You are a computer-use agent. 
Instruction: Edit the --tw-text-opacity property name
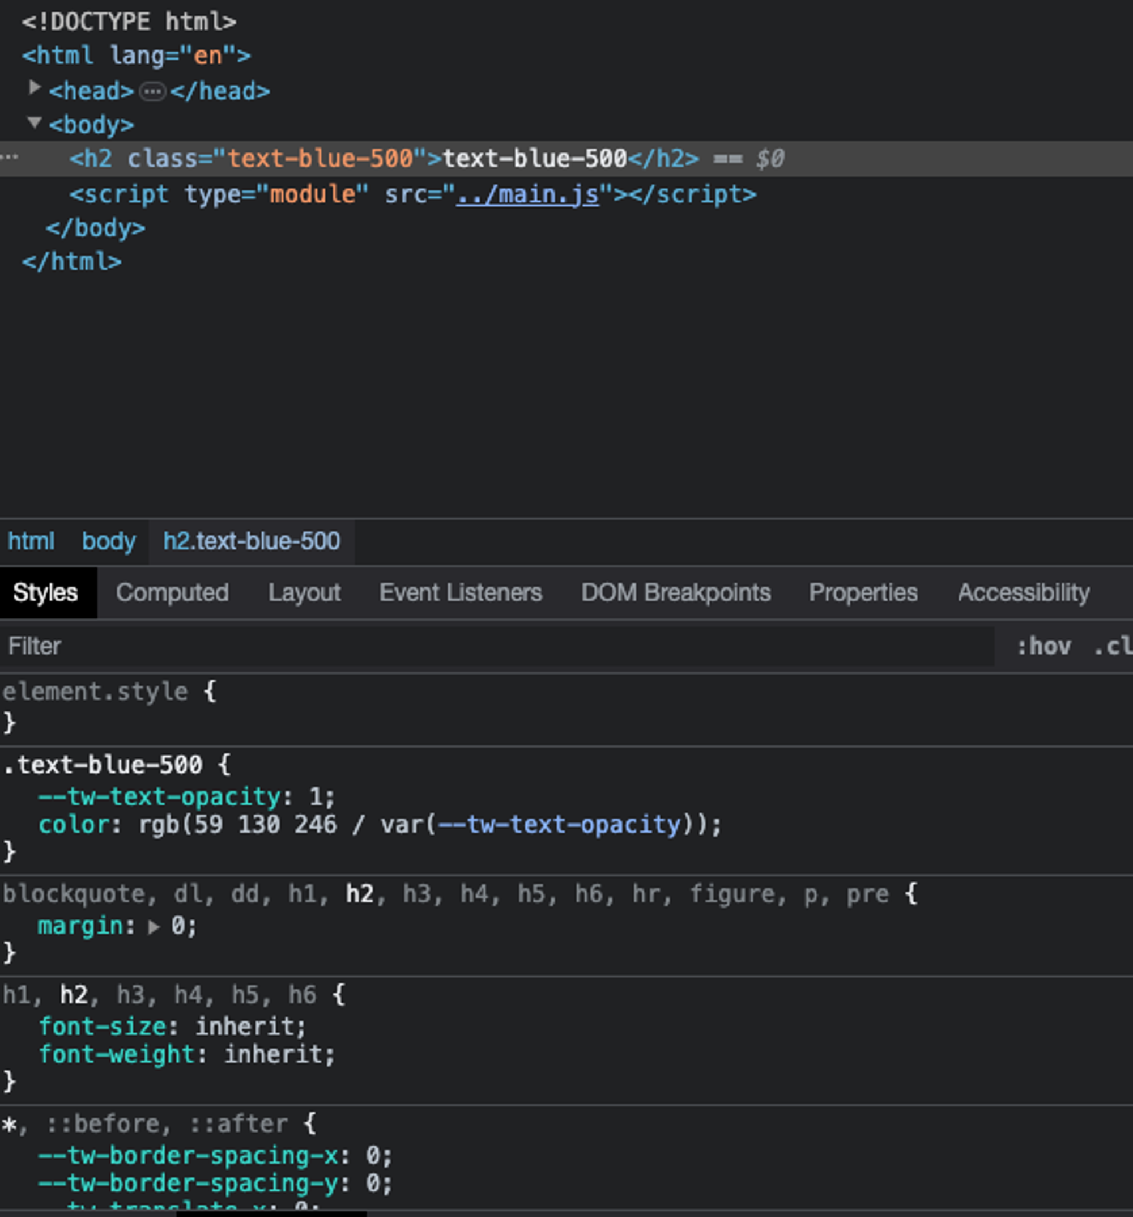click(x=160, y=796)
